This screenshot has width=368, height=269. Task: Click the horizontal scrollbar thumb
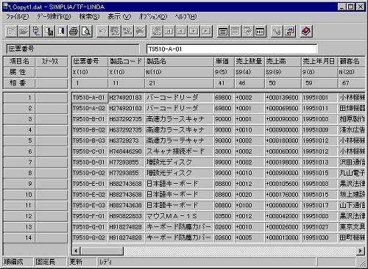pyautogui.click(x=102, y=251)
